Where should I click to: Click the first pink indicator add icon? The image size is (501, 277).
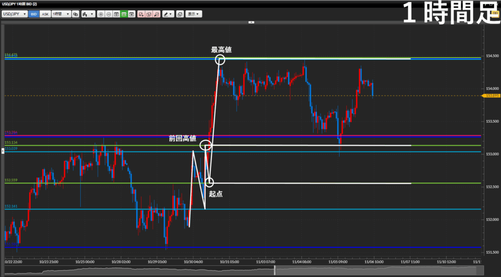[141, 14]
